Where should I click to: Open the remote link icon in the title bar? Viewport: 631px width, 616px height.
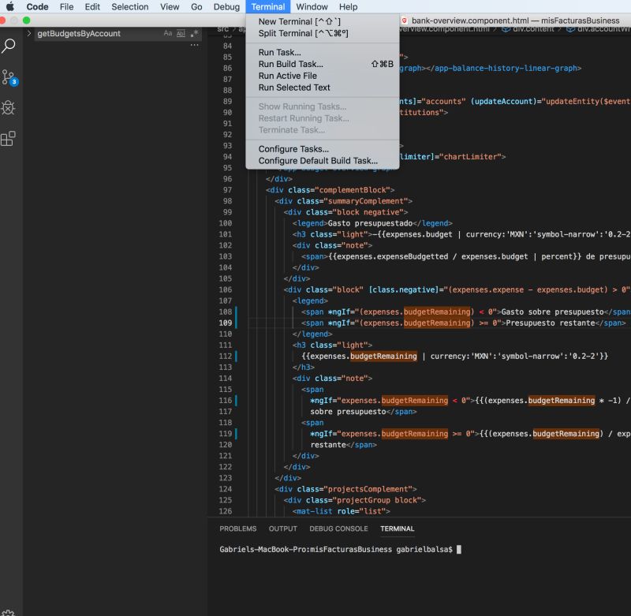(404, 20)
